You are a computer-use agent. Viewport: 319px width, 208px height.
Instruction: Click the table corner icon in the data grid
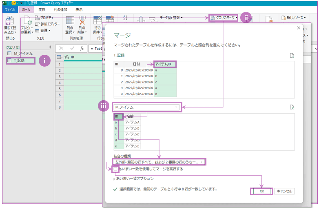[59, 57]
